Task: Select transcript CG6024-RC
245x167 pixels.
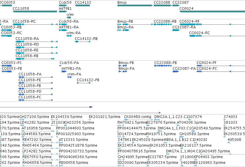Action: [200, 33]
